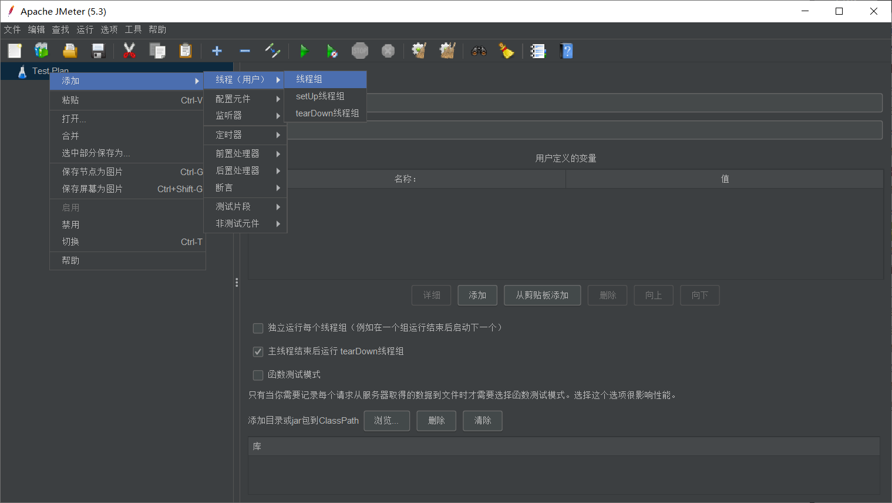Image resolution: width=892 pixels, height=503 pixels.
Task: Open the Search dialog via binoculars icon
Action: (x=479, y=51)
